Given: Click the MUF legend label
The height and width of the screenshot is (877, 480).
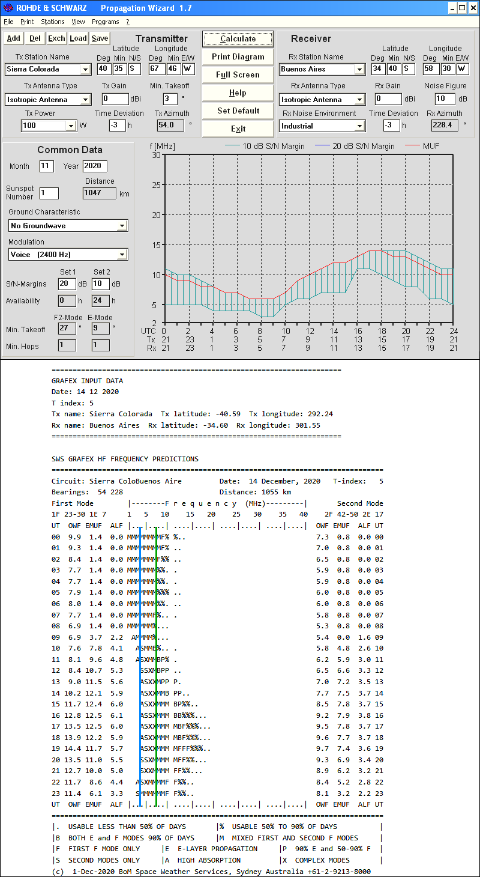Looking at the screenshot, I should tap(431, 146).
